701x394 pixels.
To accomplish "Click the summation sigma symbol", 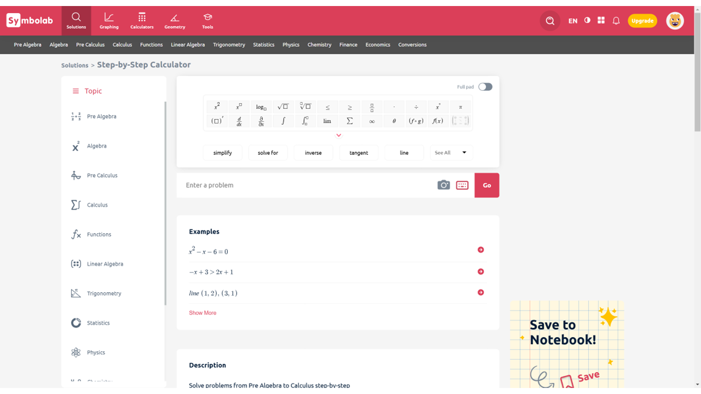I will [349, 121].
